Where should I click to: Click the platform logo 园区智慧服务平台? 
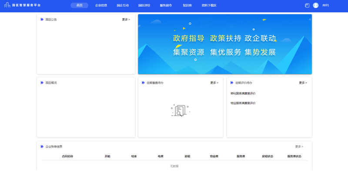[23, 5]
